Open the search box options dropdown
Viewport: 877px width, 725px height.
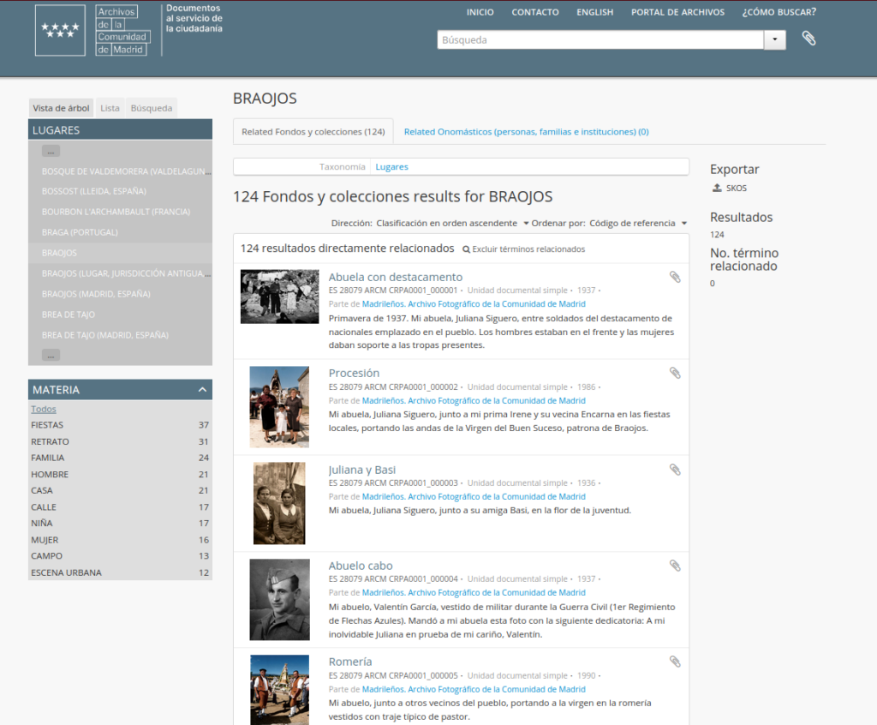(775, 40)
